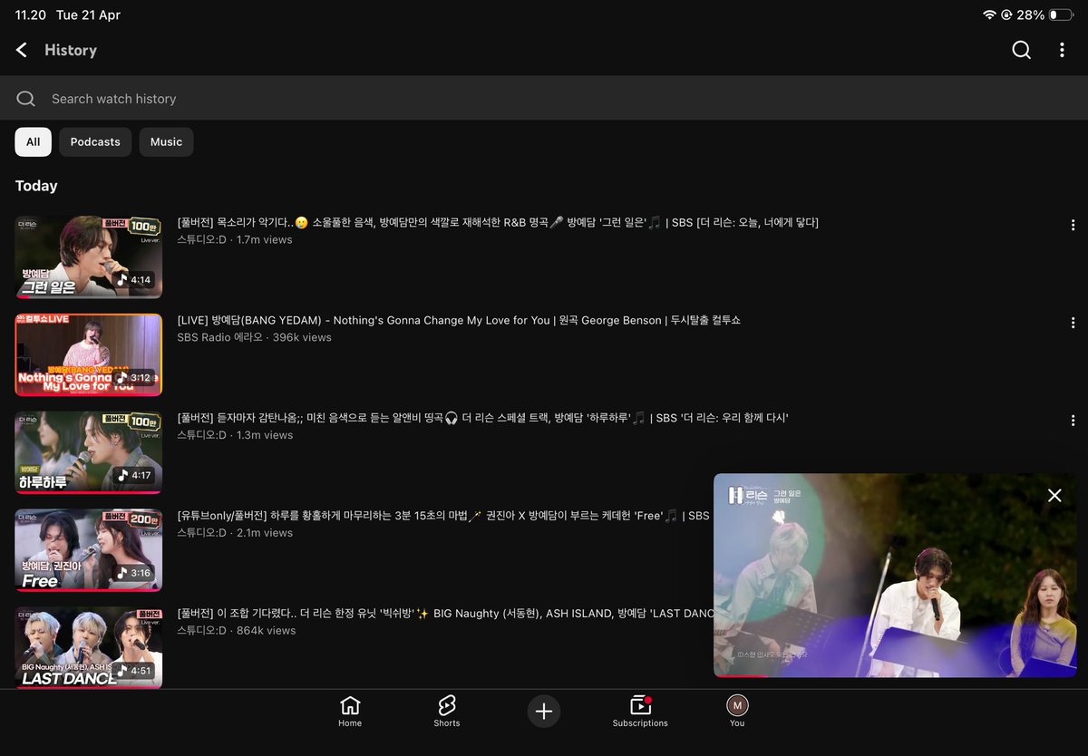Open the [LIVE] 방예담 Nothing's Gonna Change title
Image resolution: width=1088 pixels, height=756 pixels.
(459, 320)
